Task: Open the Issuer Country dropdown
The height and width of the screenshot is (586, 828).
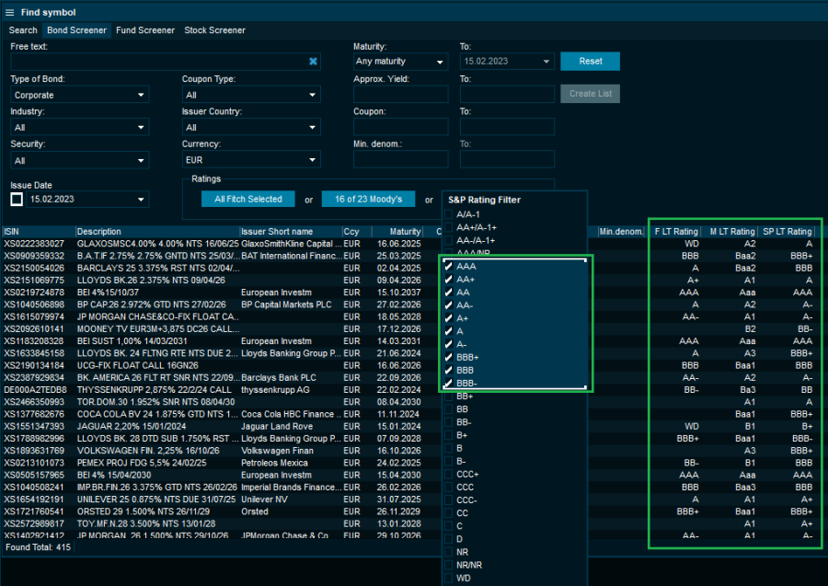Action: (250, 127)
